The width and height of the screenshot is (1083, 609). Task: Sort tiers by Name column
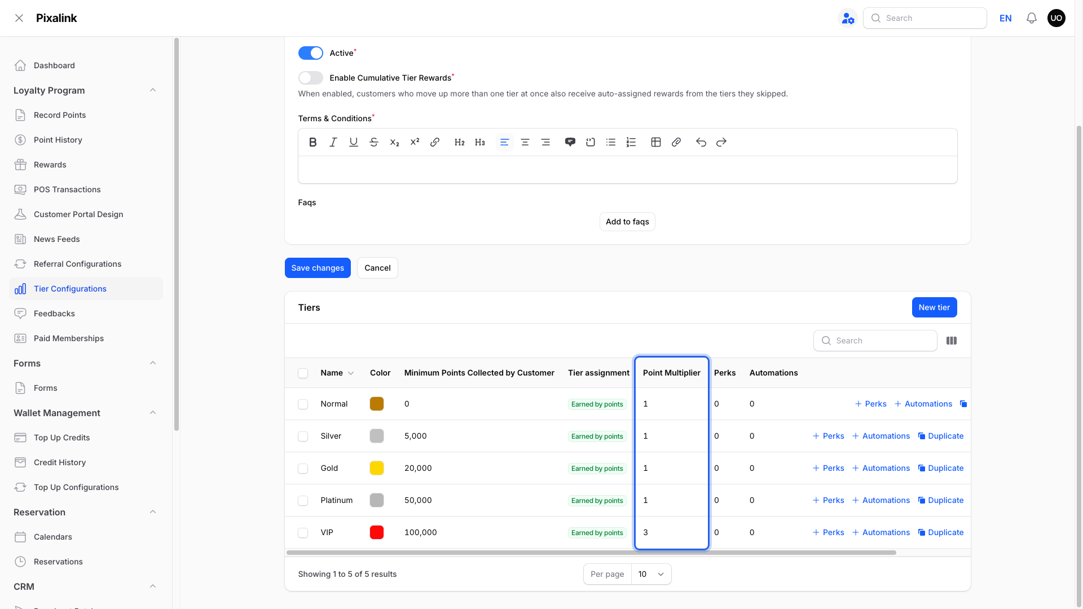pos(337,373)
